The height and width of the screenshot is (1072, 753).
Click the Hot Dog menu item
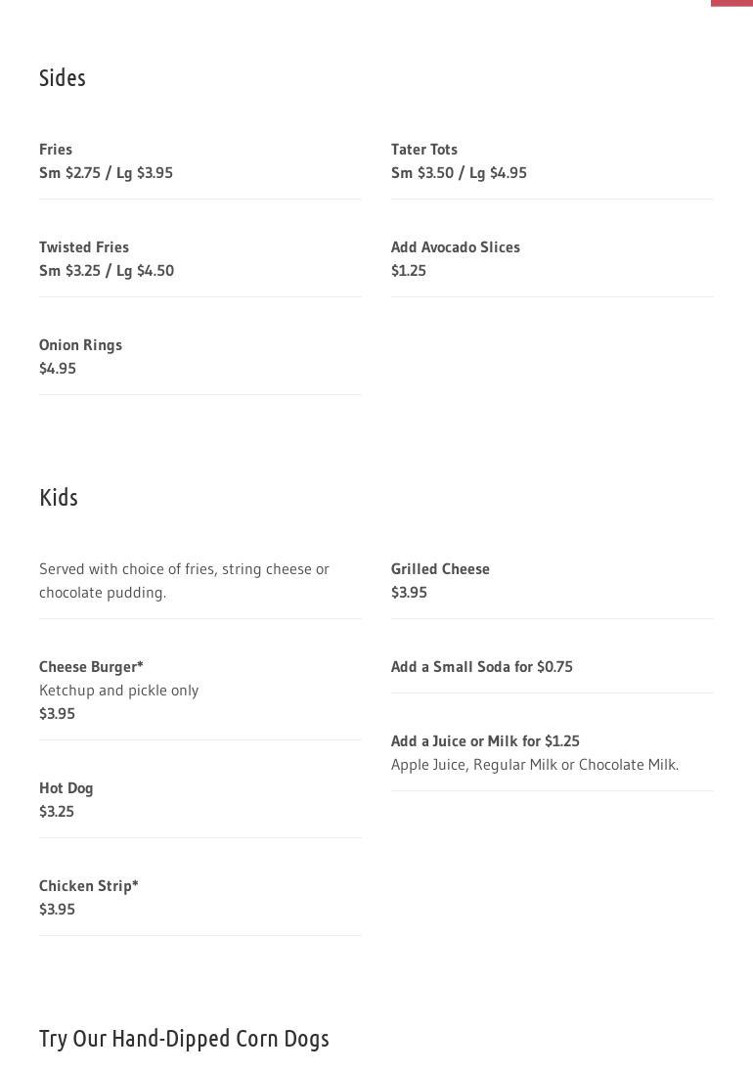point(66,788)
